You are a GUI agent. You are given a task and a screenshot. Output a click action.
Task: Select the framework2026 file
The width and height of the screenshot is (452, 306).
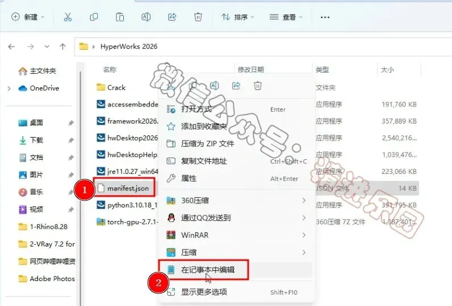click(127, 121)
